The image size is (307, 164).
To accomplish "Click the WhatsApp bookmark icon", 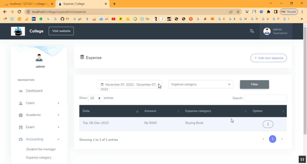I will click(x=41, y=19).
